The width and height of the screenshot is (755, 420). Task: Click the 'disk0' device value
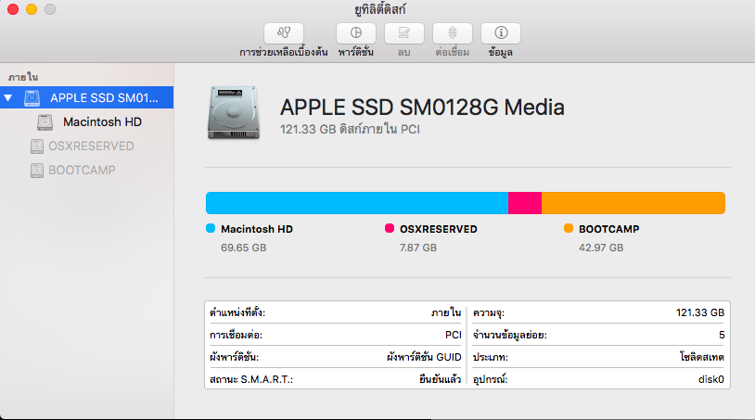[711, 379]
